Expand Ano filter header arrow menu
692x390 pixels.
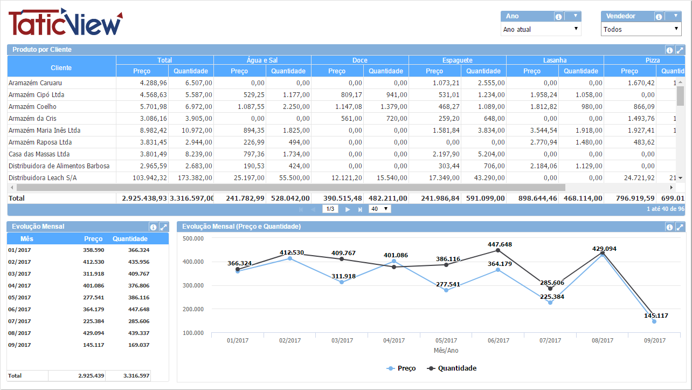pyautogui.click(x=575, y=16)
